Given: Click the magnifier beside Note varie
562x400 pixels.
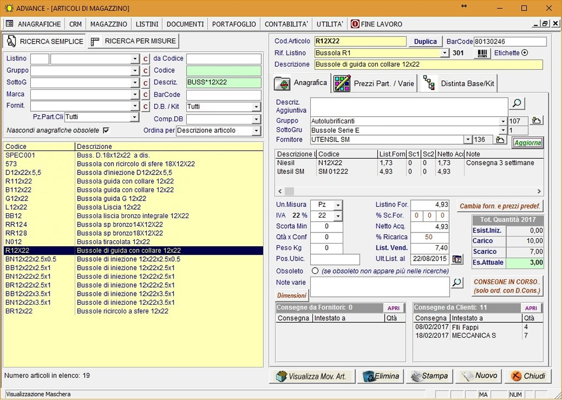Looking at the screenshot, I should coord(456,283).
